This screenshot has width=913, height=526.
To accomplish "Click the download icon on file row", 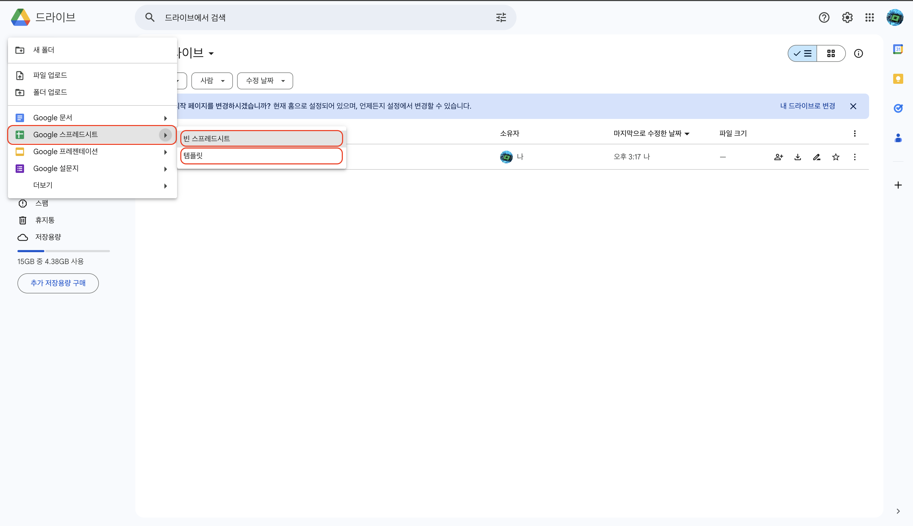I will (x=797, y=157).
